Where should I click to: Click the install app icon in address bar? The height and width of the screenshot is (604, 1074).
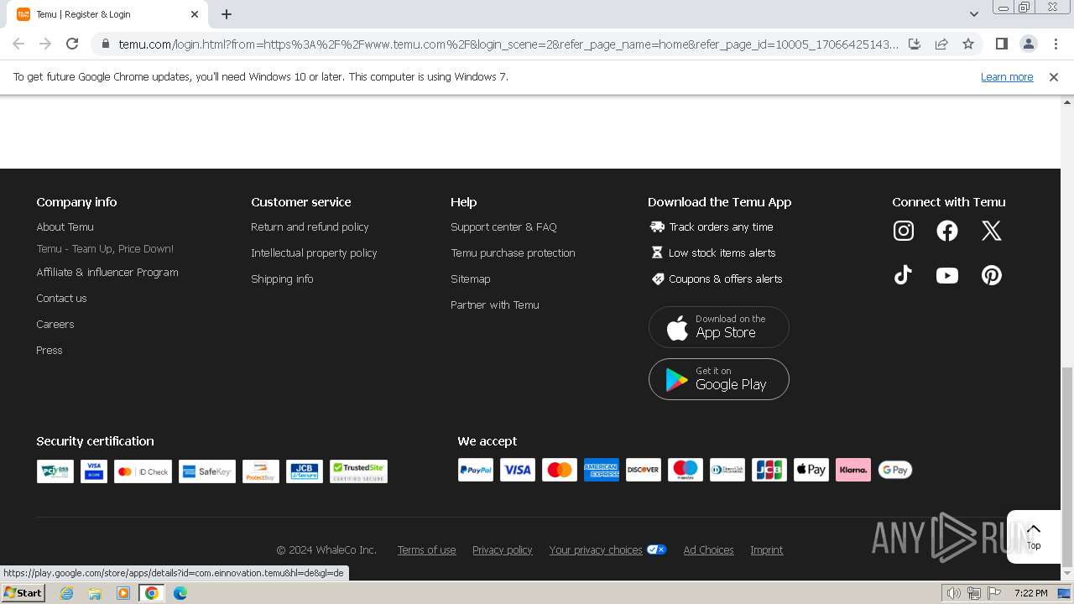point(915,44)
